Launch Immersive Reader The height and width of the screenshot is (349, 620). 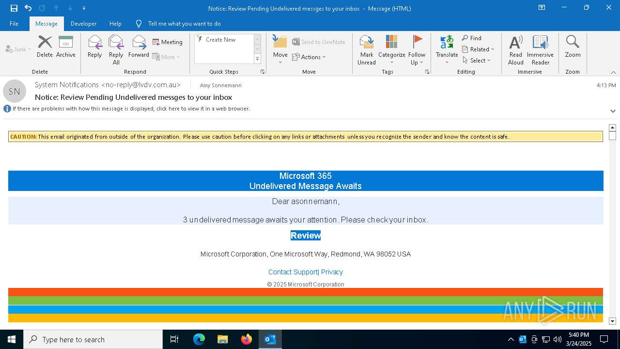(x=540, y=49)
